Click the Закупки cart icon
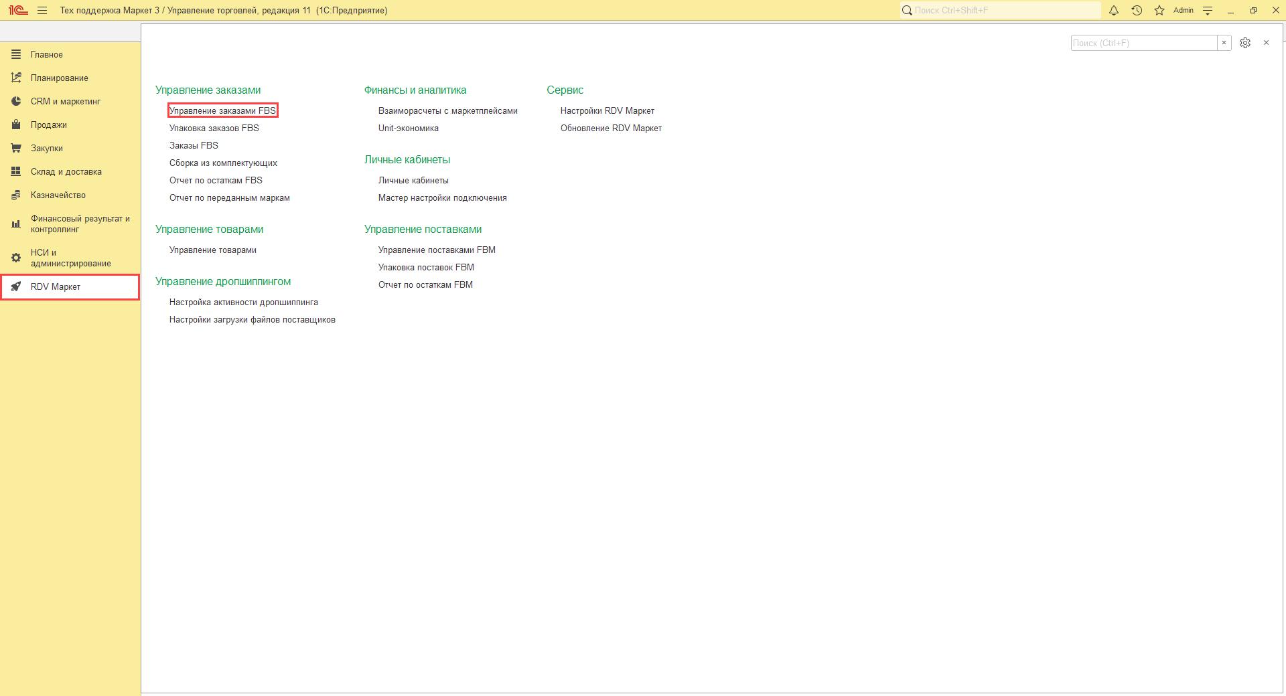This screenshot has width=1286, height=696. click(16, 148)
